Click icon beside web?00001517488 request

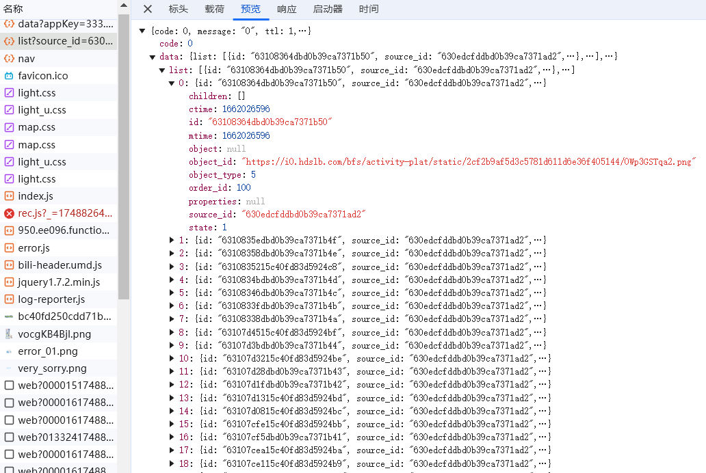pos(9,386)
